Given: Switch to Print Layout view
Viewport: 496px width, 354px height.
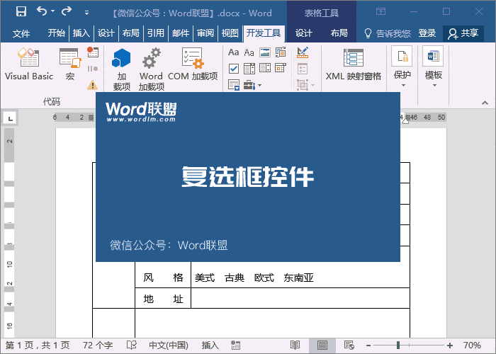Looking at the screenshot, I should [322, 346].
